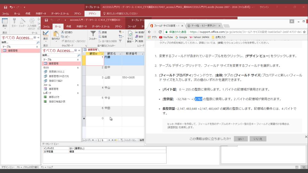Open 作成 tab in front Access window
The height and width of the screenshot is (173, 308).
pos(69,27)
